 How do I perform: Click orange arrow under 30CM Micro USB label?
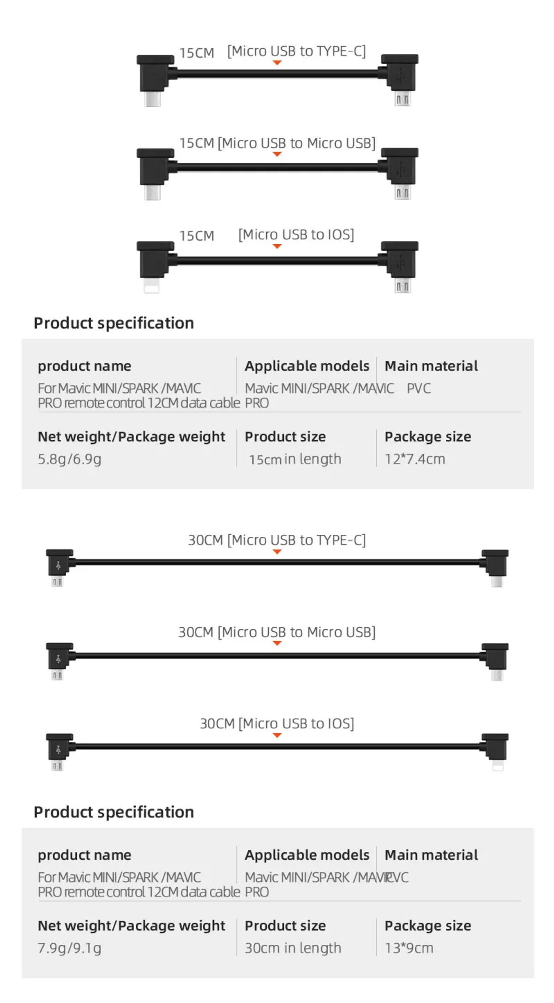point(277,643)
